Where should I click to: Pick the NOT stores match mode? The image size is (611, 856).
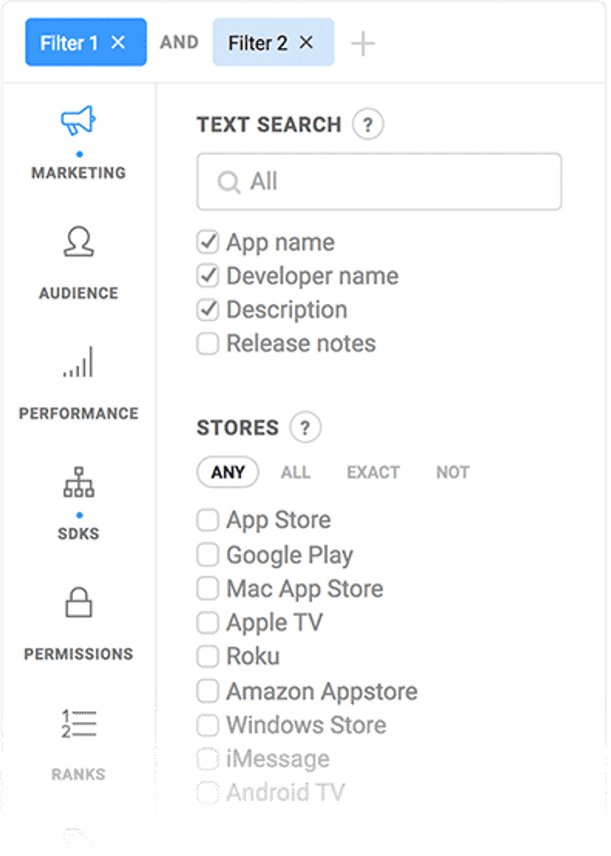453,472
